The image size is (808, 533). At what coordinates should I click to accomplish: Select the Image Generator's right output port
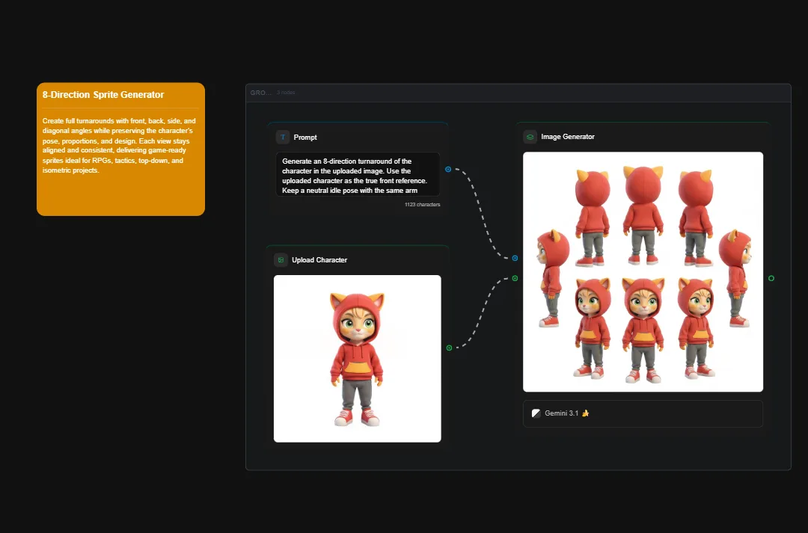771,277
